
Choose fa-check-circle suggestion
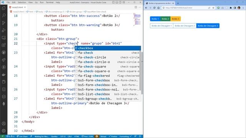coord(108,57)
